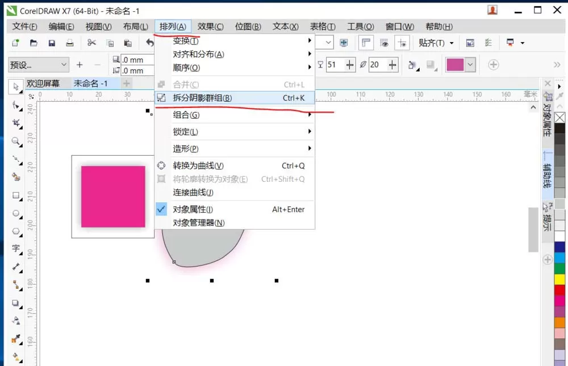This screenshot has height=366, width=568.
Task: Select the Artistic Media tool
Action: tap(15, 177)
